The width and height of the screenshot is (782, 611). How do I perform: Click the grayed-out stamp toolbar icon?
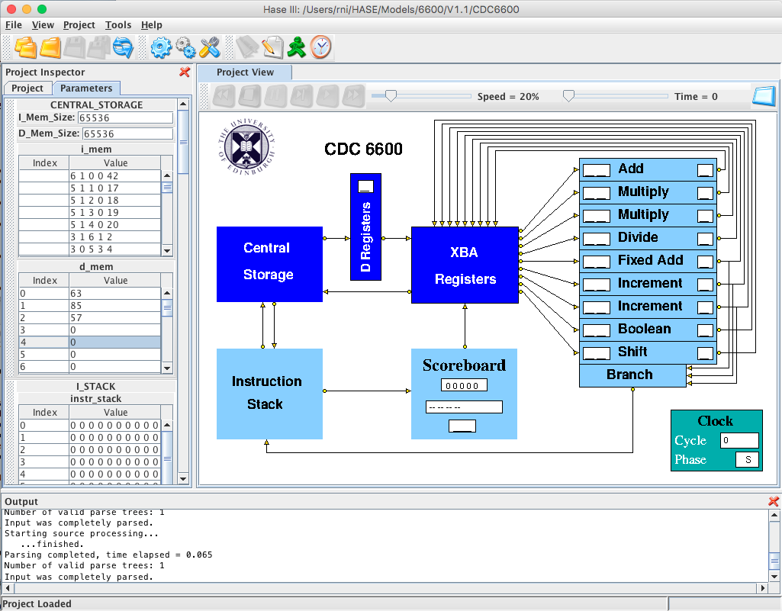coord(247,48)
